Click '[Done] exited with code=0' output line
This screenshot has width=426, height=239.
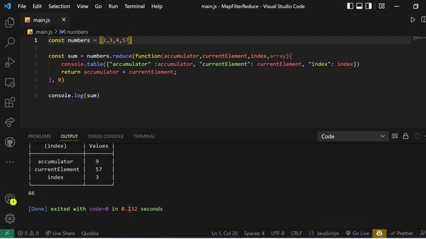(x=96, y=208)
